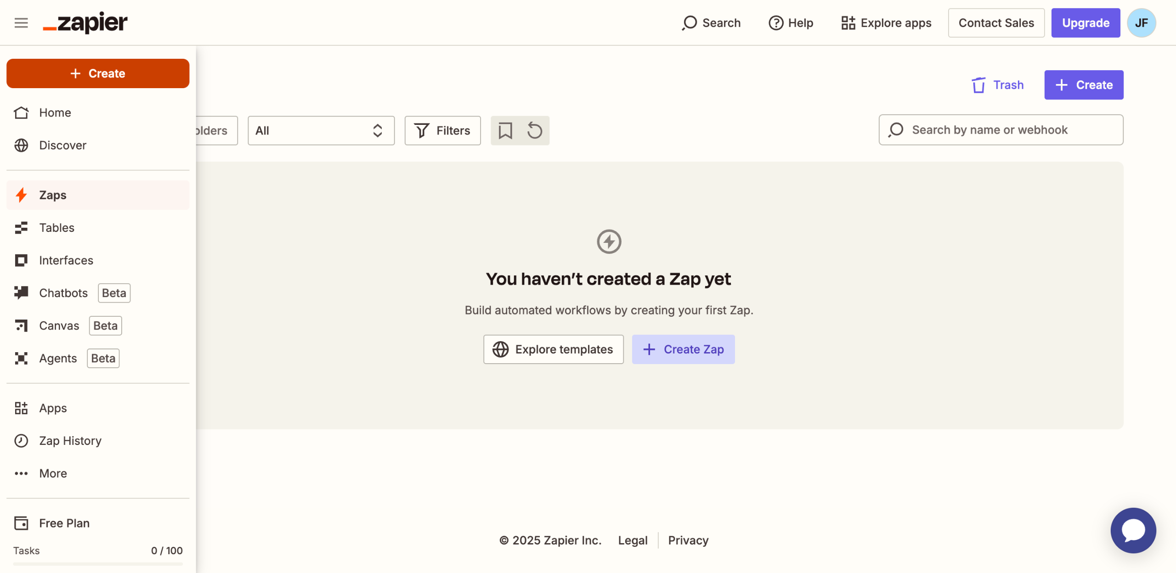Viewport: 1176px width, 573px height.
Task: Go to Tables in the sidebar
Action: (57, 228)
